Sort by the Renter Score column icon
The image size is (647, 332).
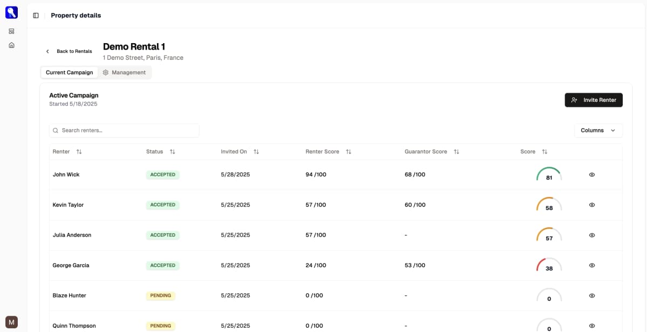[x=348, y=152]
